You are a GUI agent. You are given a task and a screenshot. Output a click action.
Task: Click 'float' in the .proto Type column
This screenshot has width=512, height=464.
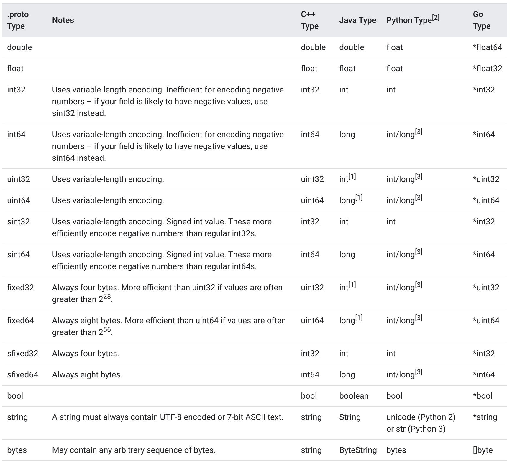click(x=15, y=69)
